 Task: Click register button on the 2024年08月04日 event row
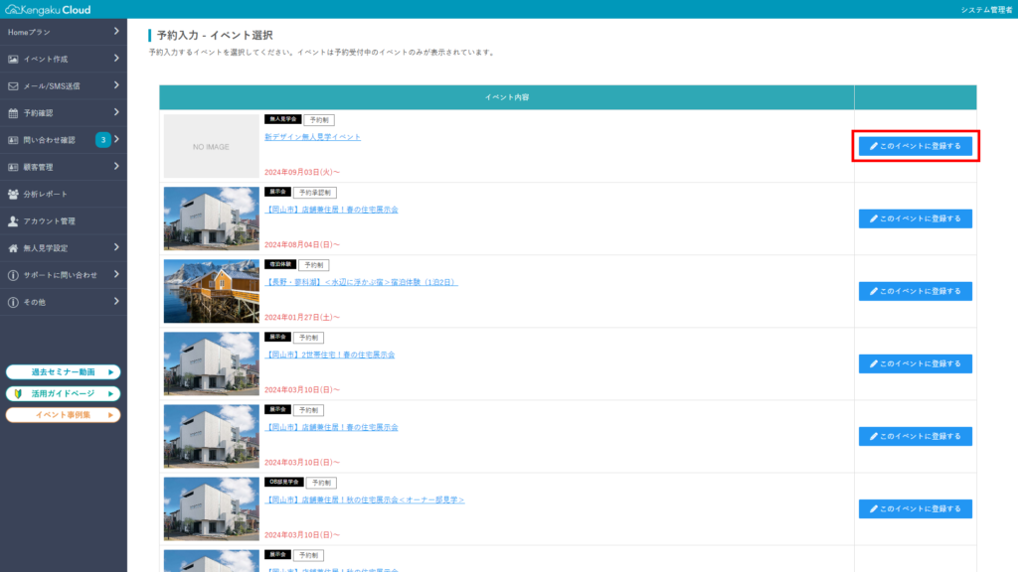(916, 218)
